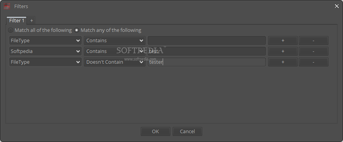Dismiss the dialog with Cancel
Image resolution: width=343 pixels, height=142 pixels.
tap(187, 132)
